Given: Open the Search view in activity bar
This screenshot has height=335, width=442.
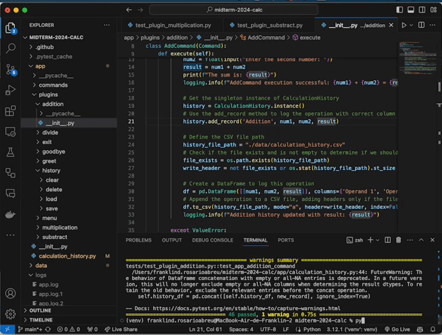Looking at the screenshot, I should (10, 48).
